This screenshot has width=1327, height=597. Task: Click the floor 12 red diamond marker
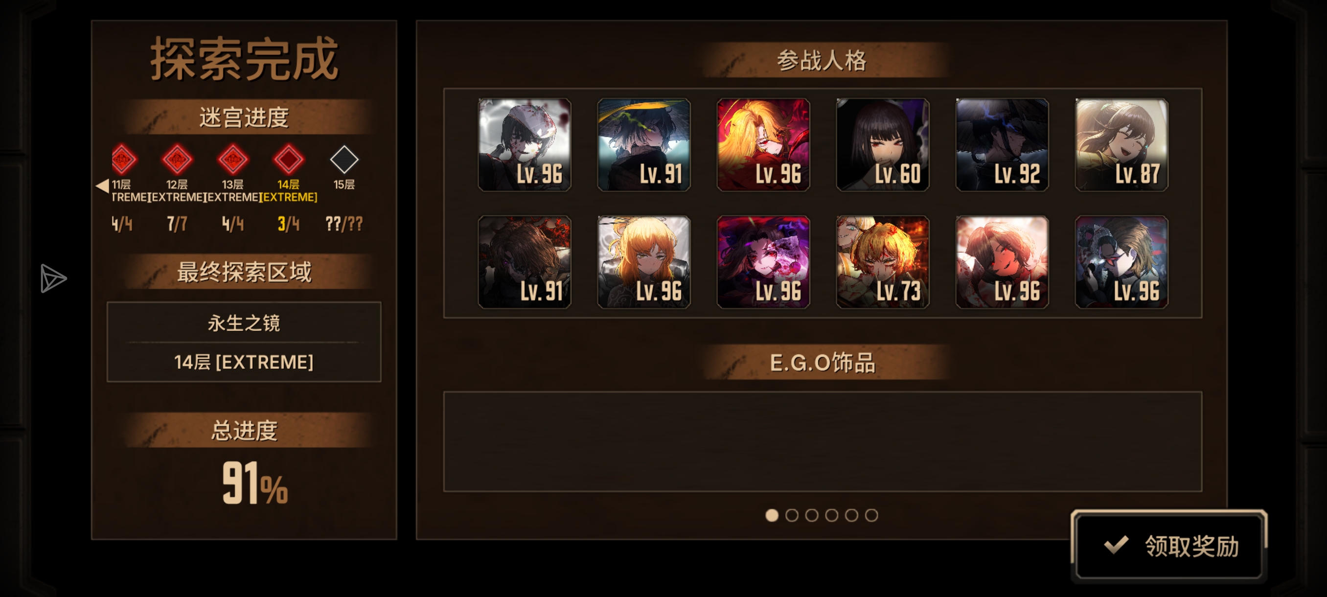point(177,160)
